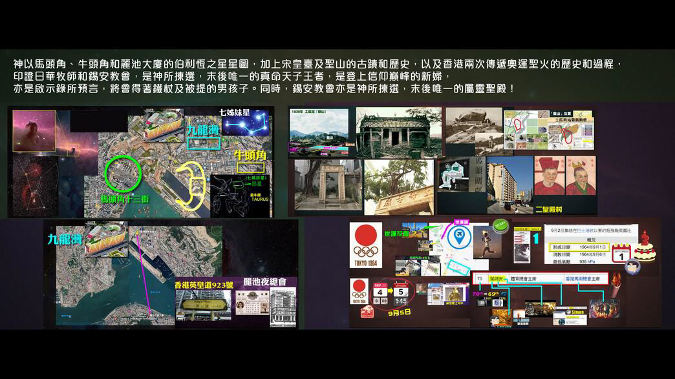Click the small TOKYO 1964 Olympic logo

click(x=359, y=291)
